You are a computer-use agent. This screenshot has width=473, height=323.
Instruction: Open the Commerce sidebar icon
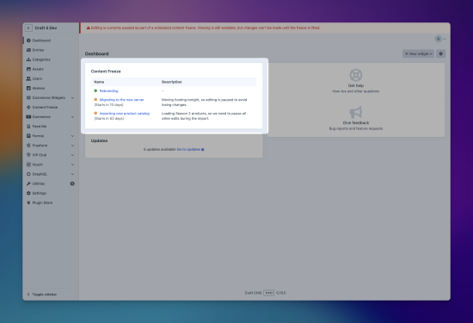point(28,116)
